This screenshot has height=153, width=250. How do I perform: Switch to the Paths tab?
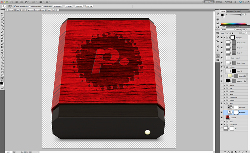coord(237,27)
